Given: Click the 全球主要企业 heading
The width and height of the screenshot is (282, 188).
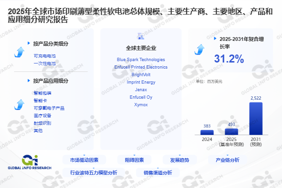Looking at the screenshot, I should (141, 48).
